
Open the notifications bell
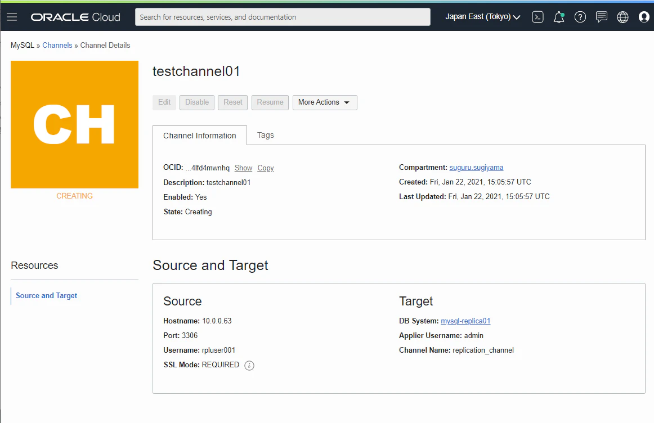(559, 17)
